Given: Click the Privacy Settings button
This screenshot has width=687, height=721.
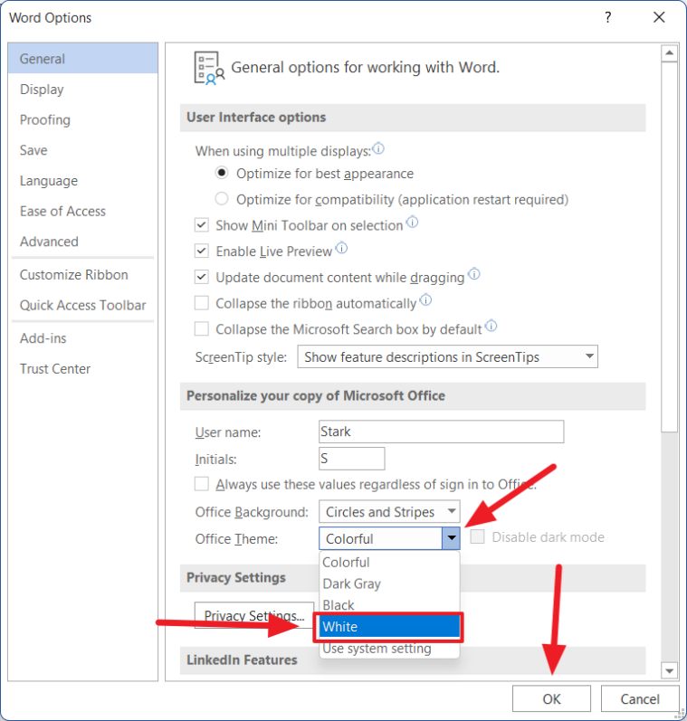Looking at the screenshot, I should (x=254, y=615).
